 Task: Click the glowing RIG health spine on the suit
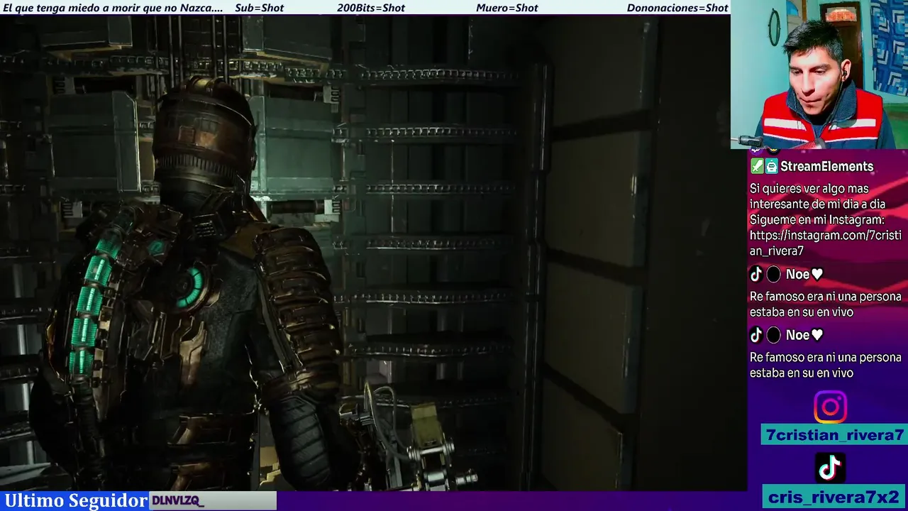(x=91, y=305)
